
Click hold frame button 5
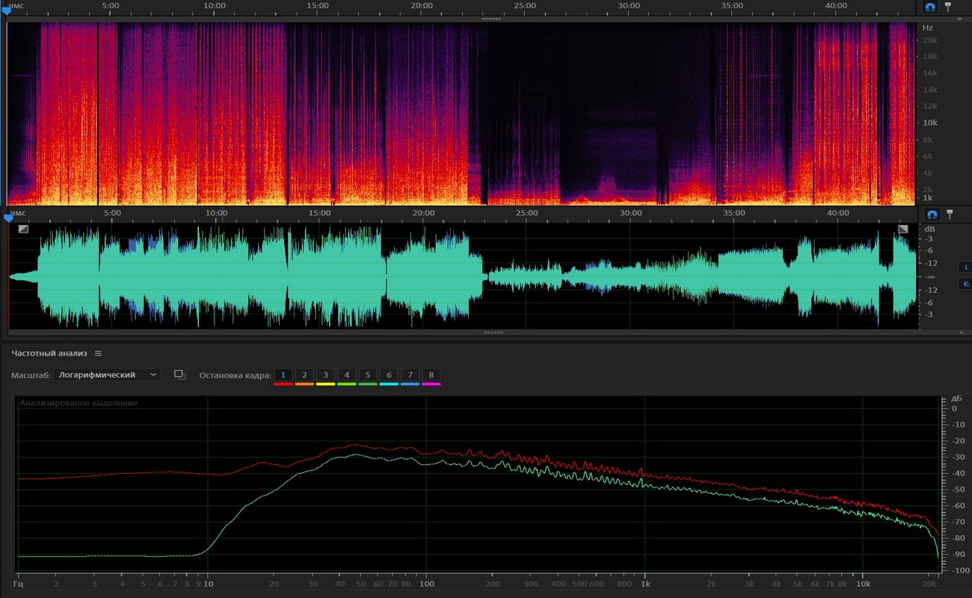(x=367, y=375)
